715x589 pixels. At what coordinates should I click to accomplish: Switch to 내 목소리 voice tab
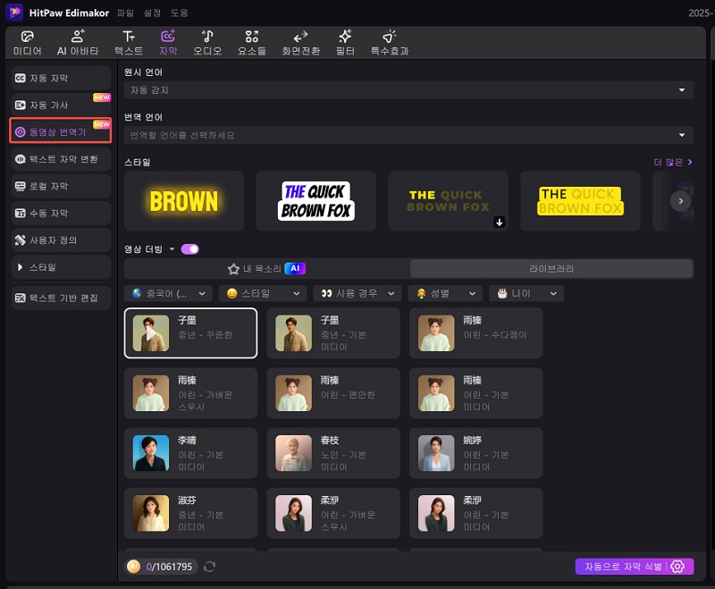tap(266, 268)
